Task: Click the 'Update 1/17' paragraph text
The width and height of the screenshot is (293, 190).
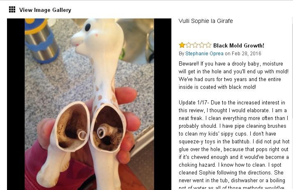Action: tap(234, 145)
